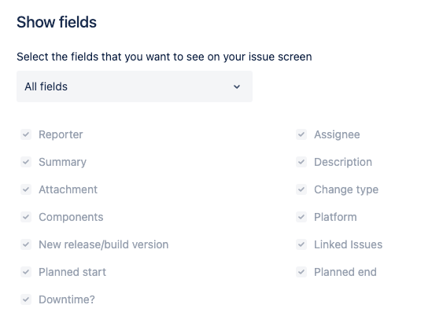Image resolution: width=432 pixels, height=323 pixels.
Task: Toggle the Summary checkbox
Action: tap(26, 162)
